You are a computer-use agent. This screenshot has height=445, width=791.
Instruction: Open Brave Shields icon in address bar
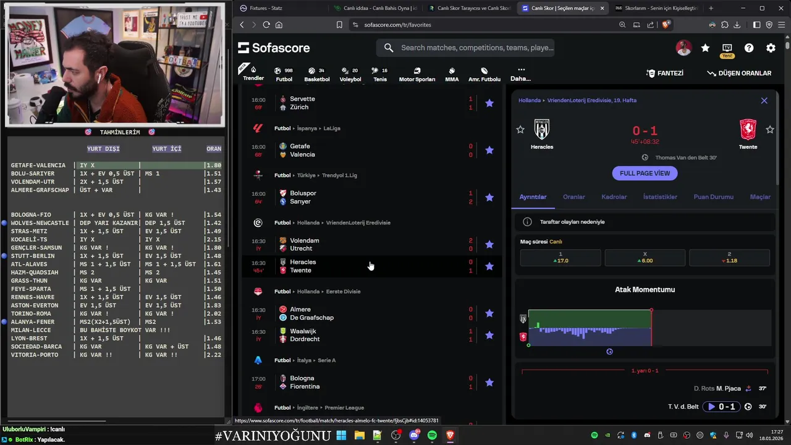click(x=666, y=25)
